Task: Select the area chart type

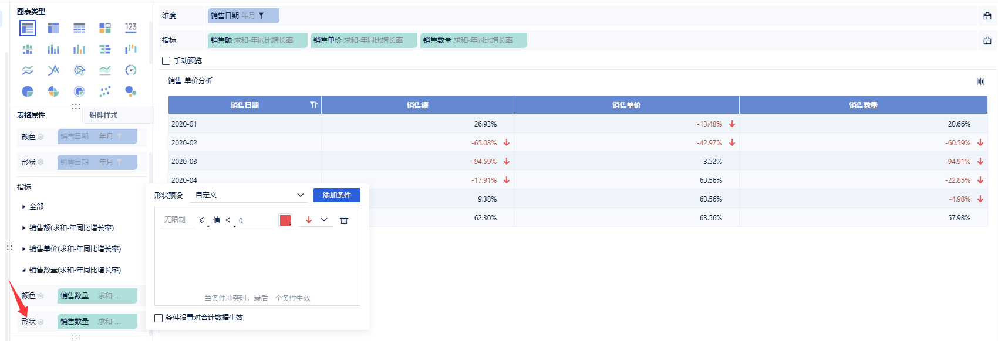Action: pyautogui.click(x=105, y=70)
